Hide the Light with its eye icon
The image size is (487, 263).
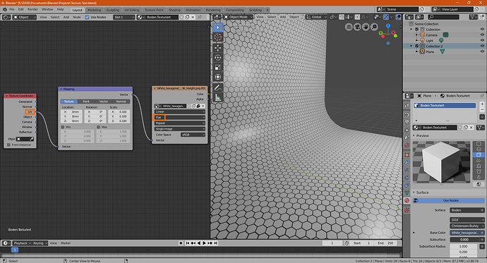tap(482, 40)
